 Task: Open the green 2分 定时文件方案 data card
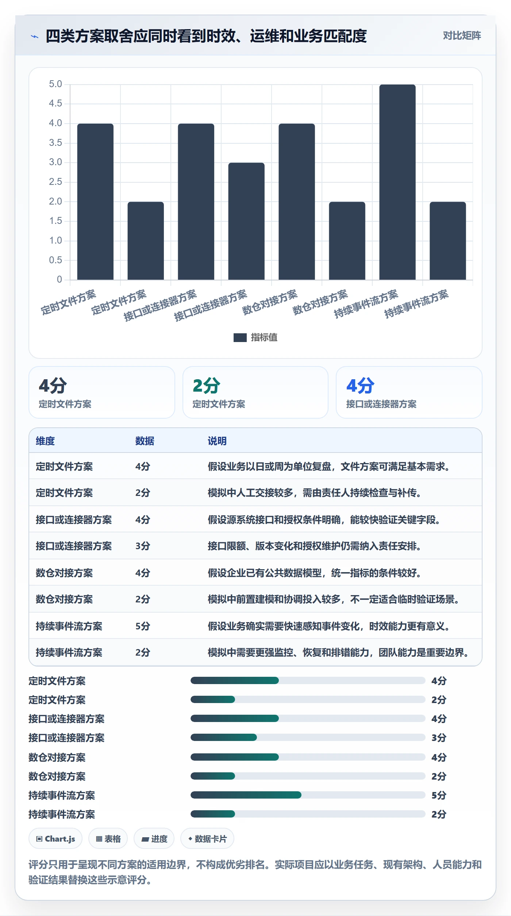pyautogui.click(x=255, y=392)
